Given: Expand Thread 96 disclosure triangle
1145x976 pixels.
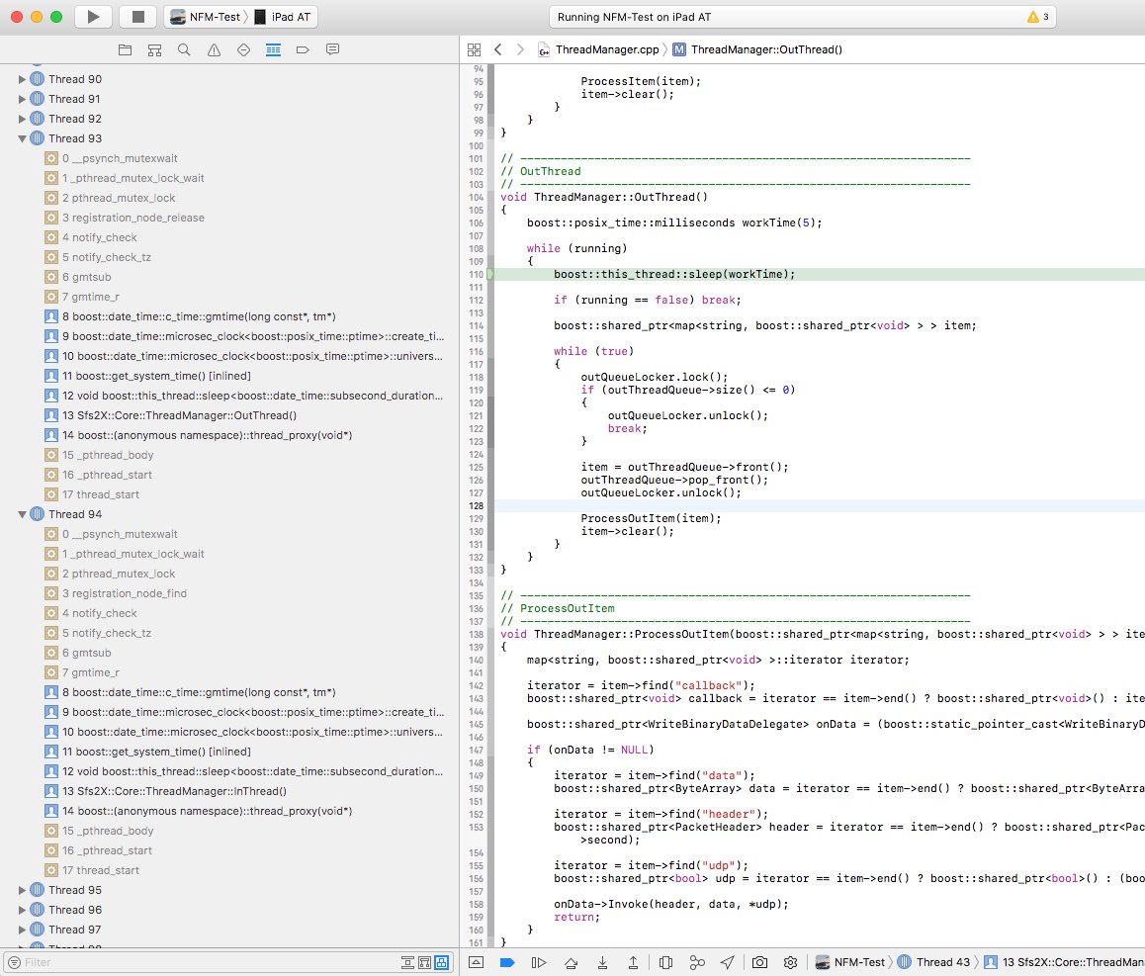Looking at the screenshot, I should click(x=23, y=910).
